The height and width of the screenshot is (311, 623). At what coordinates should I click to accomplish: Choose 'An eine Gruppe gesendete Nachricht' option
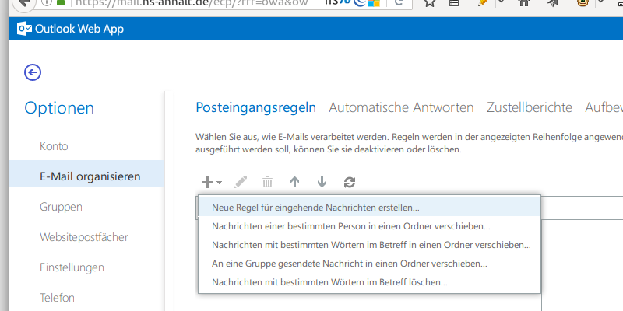tap(349, 264)
